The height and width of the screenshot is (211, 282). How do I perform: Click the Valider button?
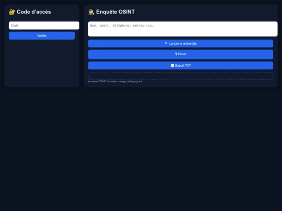click(x=42, y=36)
